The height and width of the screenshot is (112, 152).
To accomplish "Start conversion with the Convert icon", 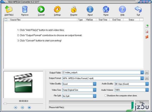I will coord(41,9).
